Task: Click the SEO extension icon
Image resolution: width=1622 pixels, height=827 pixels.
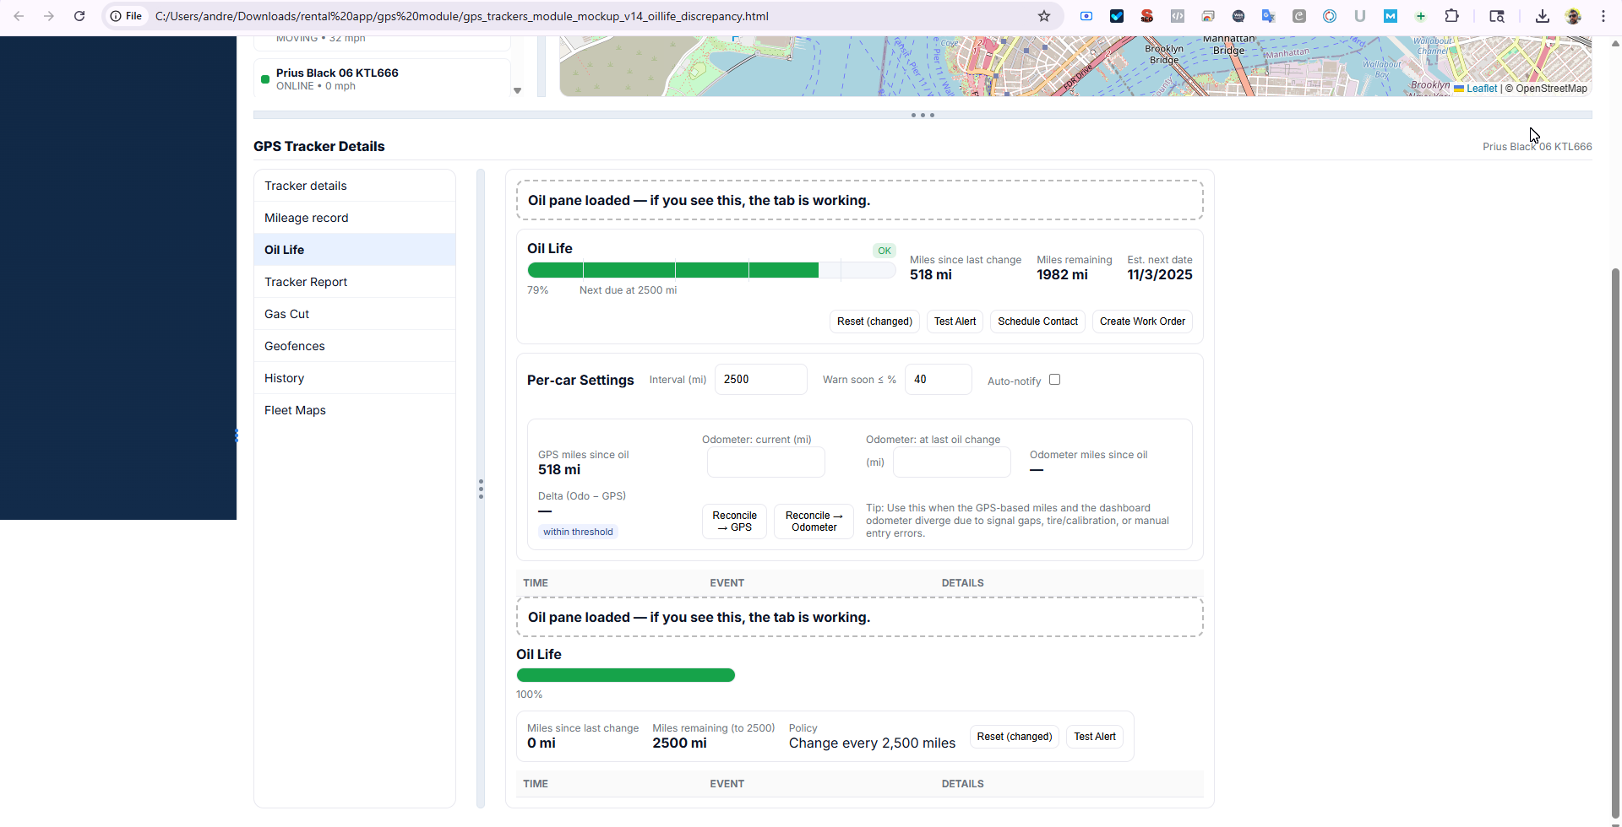Action: (x=1147, y=16)
